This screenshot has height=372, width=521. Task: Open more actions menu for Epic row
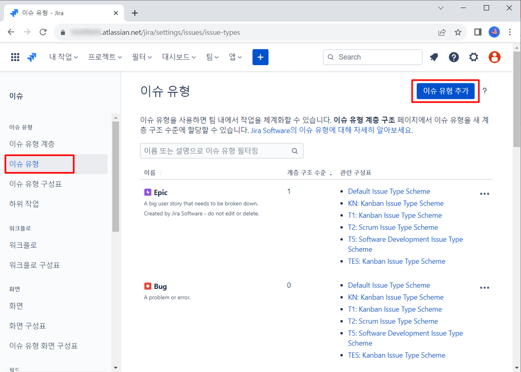tap(484, 194)
